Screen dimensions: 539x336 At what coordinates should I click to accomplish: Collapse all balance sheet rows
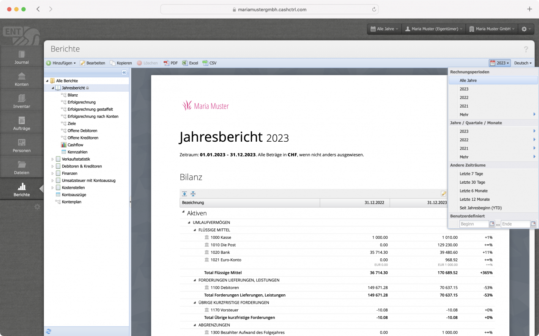click(x=193, y=194)
